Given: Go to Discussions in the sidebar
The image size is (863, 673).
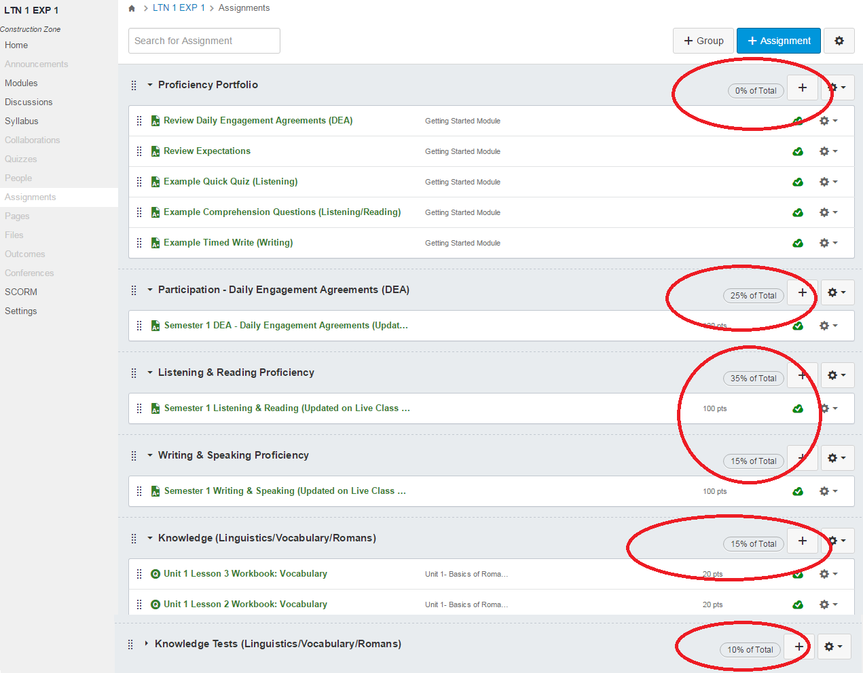Looking at the screenshot, I should click(x=29, y=102).
